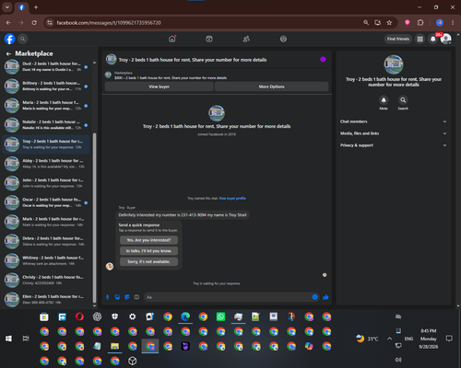This screenshot has width=461, height=368.
Task: Zoom using the address bar magnifier icon
Action: (x=366, y=23)
